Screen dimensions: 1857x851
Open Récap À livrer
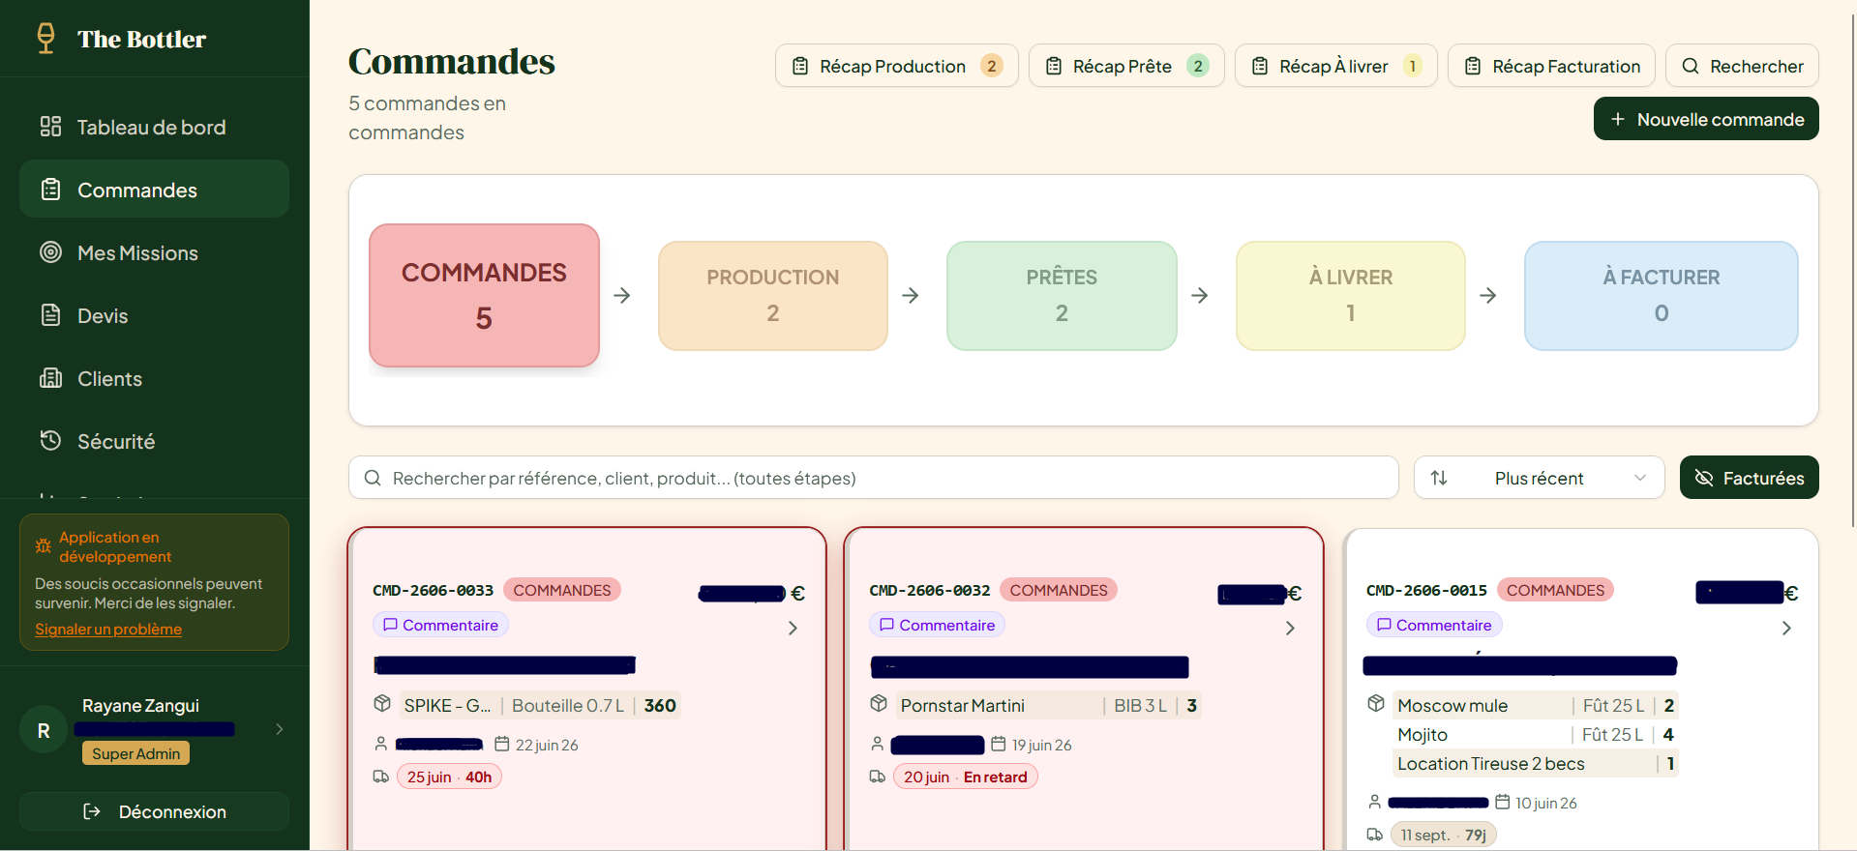[x=1335, y=66]
